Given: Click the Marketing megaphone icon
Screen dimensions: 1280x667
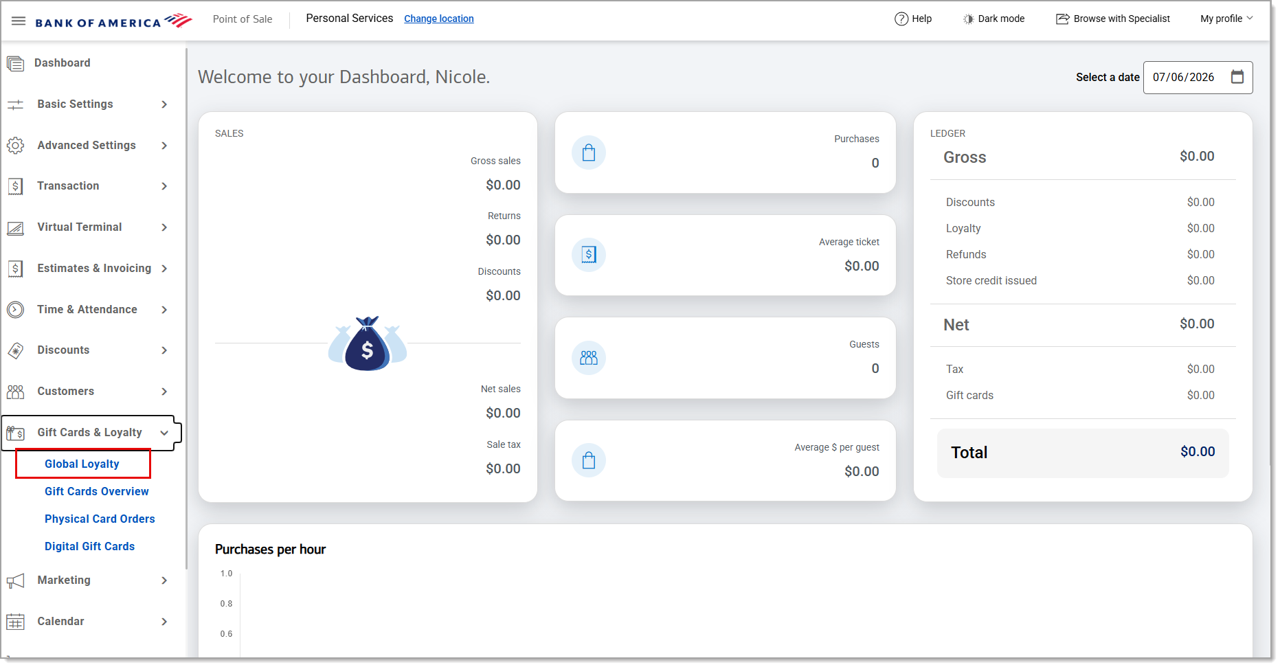Looking at the screenshot, I should pyautogui.click(x=15, y=580).
